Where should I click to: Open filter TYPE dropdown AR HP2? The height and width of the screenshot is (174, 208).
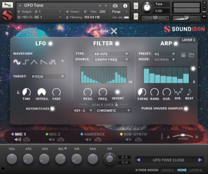111,54
